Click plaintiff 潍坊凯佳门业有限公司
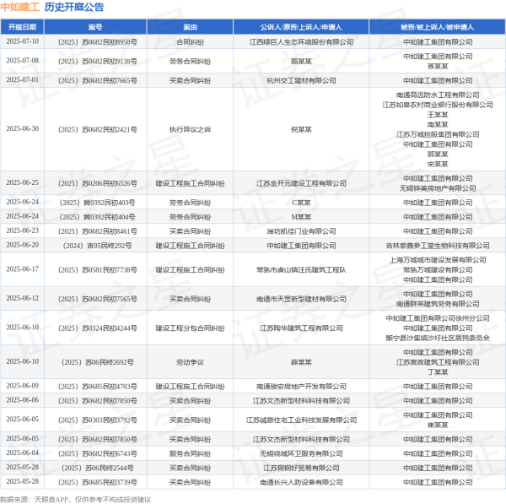 (x=301, y=231)
